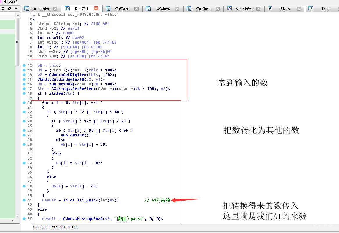This screenshot has height=233, width=339.
Task: Close the IDA 浏览-A tab
Action: pyautogui.click(x=55, y=9)
